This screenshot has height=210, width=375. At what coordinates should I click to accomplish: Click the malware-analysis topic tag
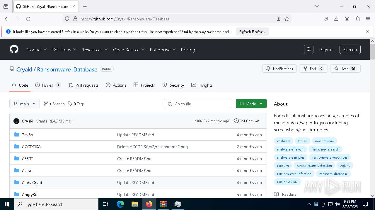[x=290, y=149]
